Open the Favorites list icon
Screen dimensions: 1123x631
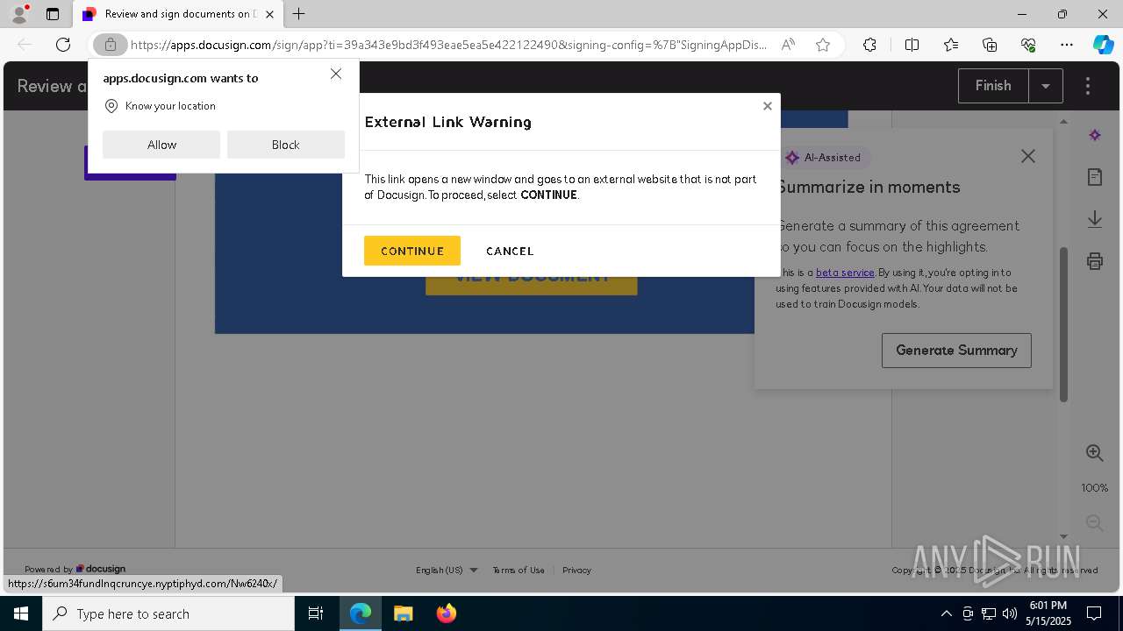click(x=951, y=45)
